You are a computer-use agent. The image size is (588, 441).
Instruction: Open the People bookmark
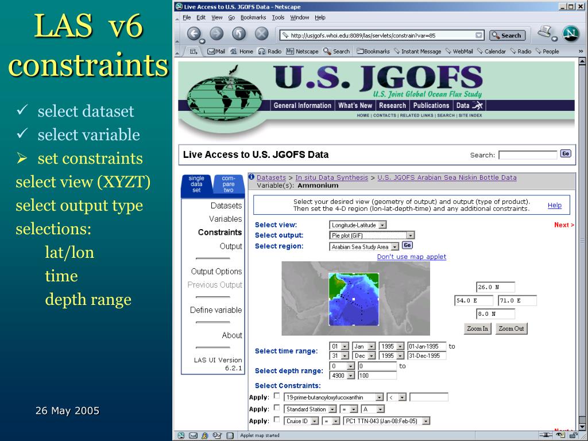(x=547, y=51)
